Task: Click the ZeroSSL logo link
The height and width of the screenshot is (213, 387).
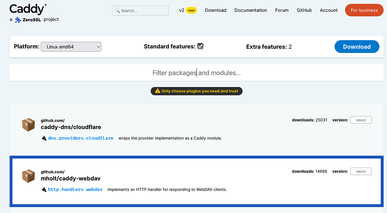Action: tap(28, 20)
